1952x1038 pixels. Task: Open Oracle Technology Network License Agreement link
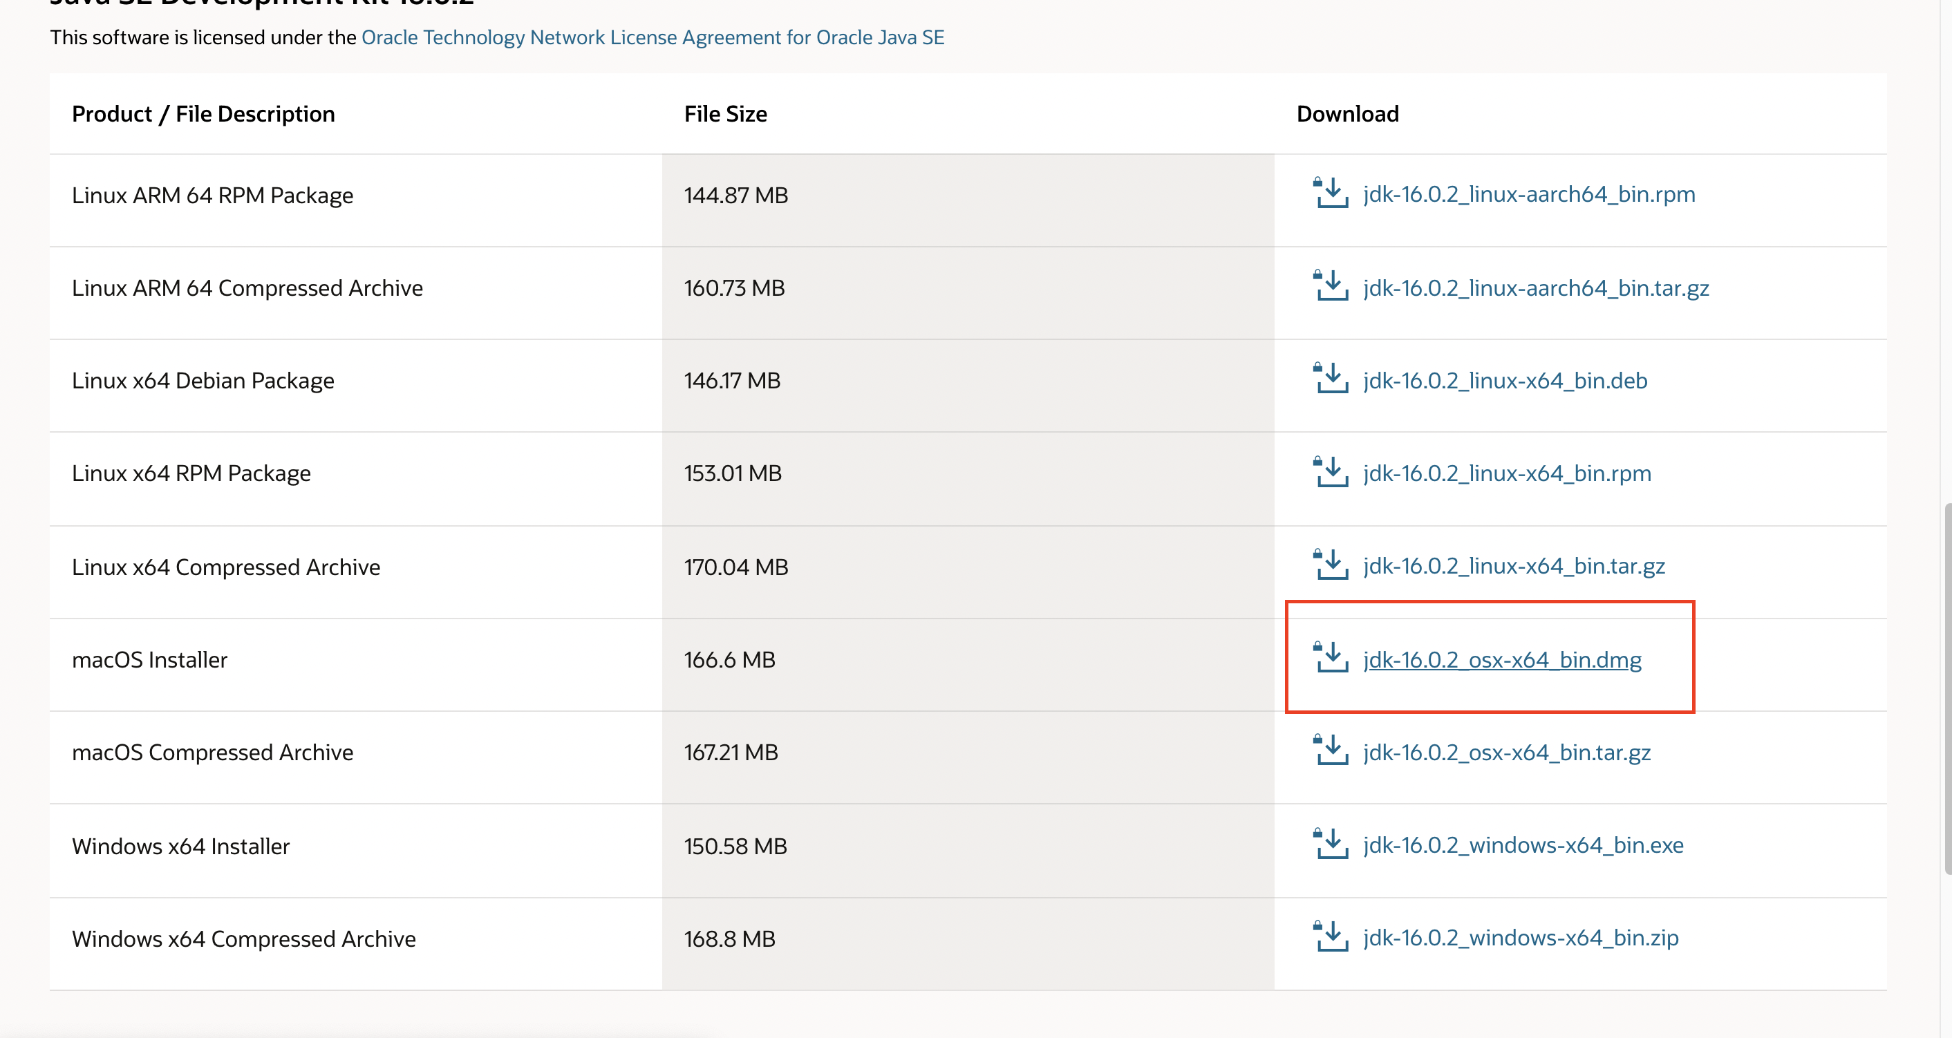(653, 37)
